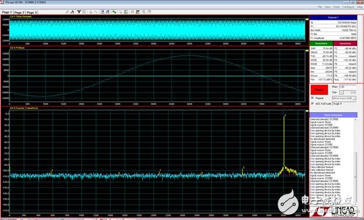Click the green connection icon in toolbar
This screenshot has height=220, width=364.
[x=114, y=12]
